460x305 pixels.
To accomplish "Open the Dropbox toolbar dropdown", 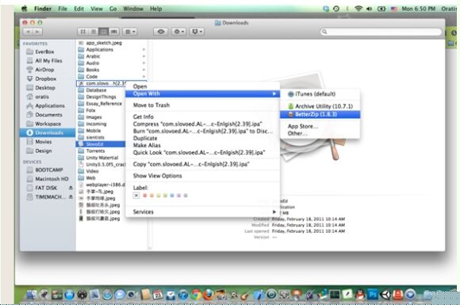I will [197, 32].
